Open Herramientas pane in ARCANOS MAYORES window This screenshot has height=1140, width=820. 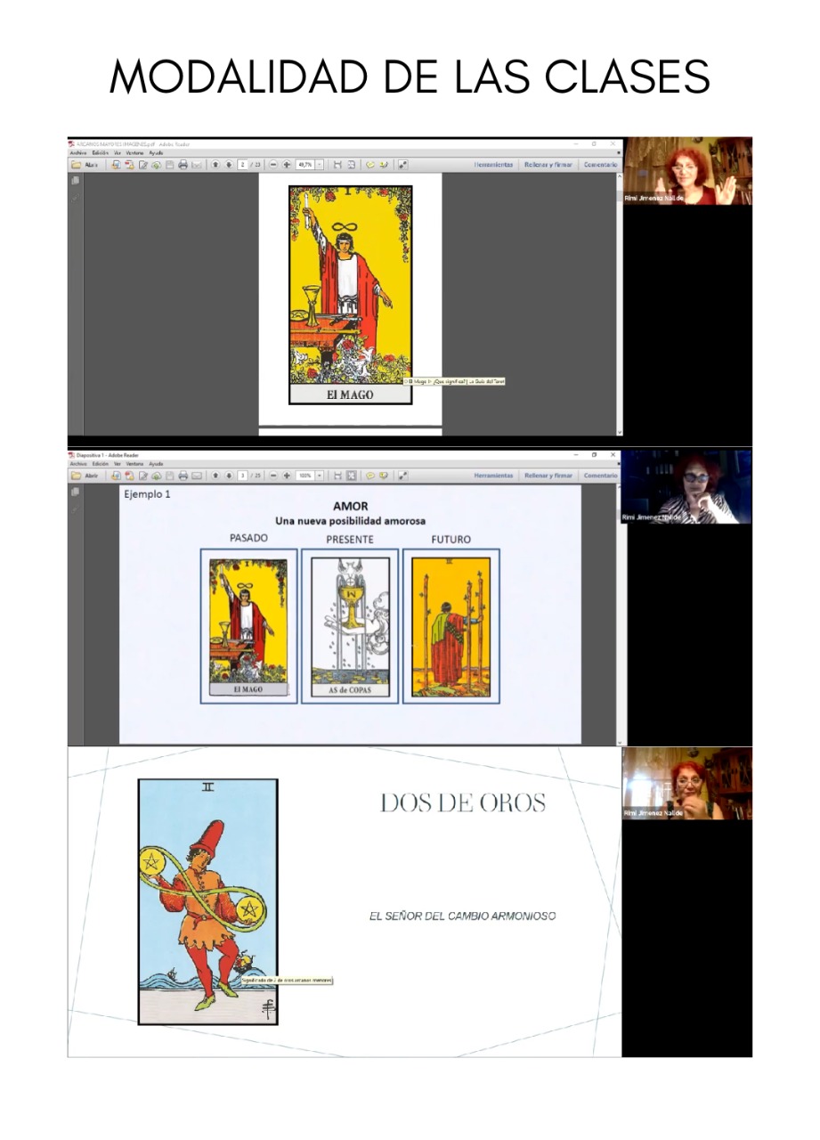click(x=493, y=165)
